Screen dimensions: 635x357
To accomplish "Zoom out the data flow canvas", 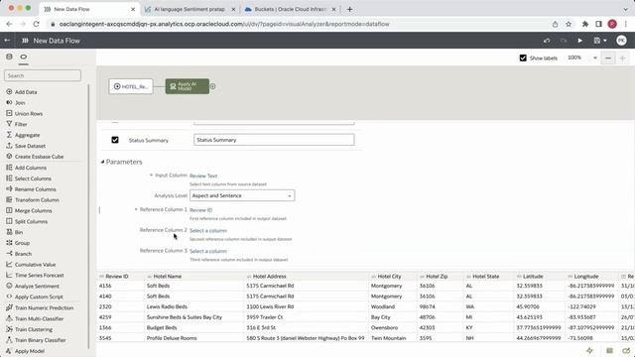I will (608, 59).
